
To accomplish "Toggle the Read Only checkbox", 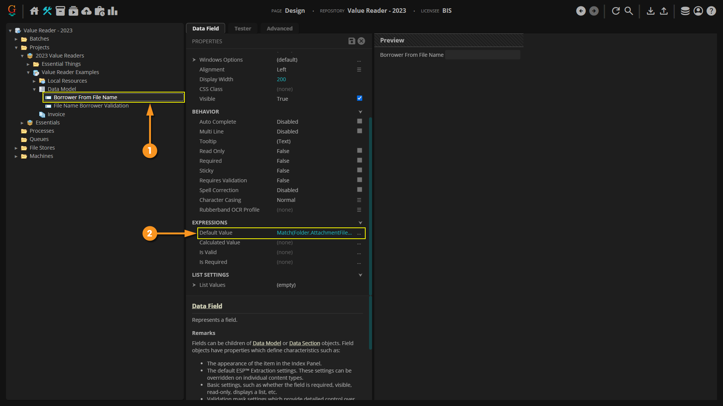I will 360,151.
